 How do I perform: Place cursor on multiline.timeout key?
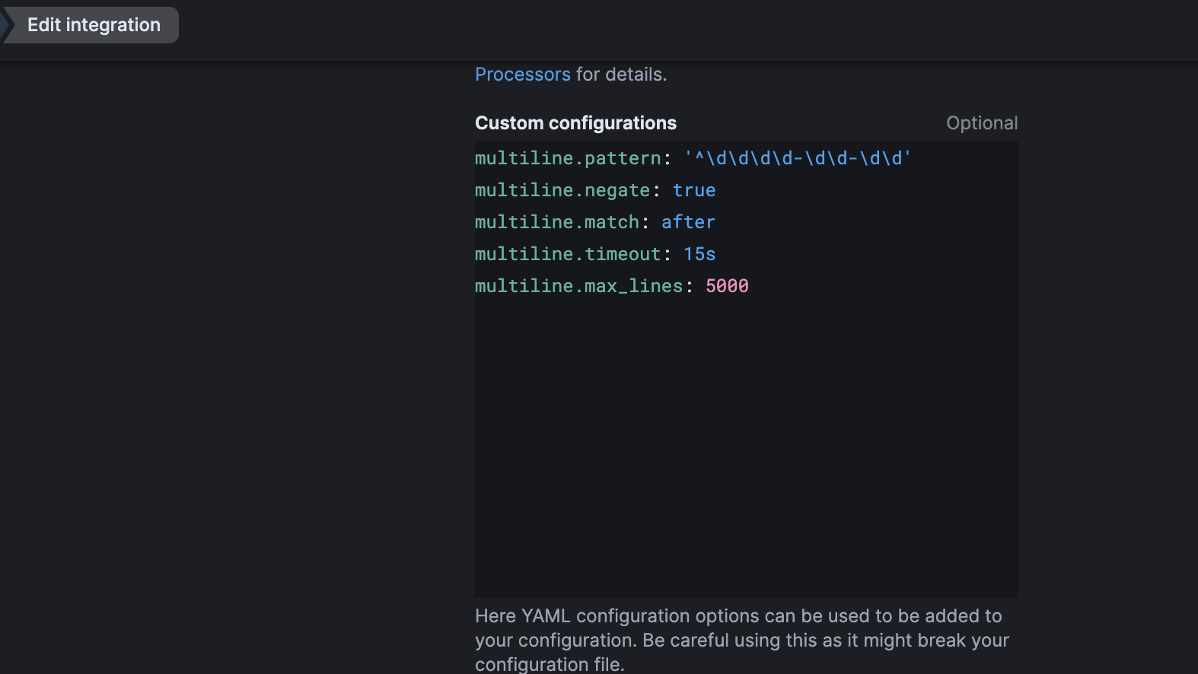[x=568, y=254]
